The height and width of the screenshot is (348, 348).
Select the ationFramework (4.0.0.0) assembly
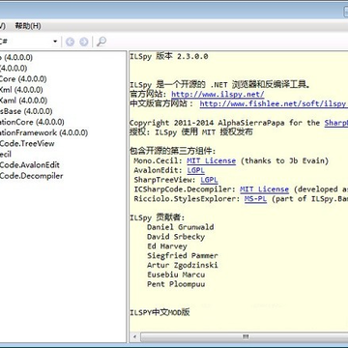tap(43, 132)
